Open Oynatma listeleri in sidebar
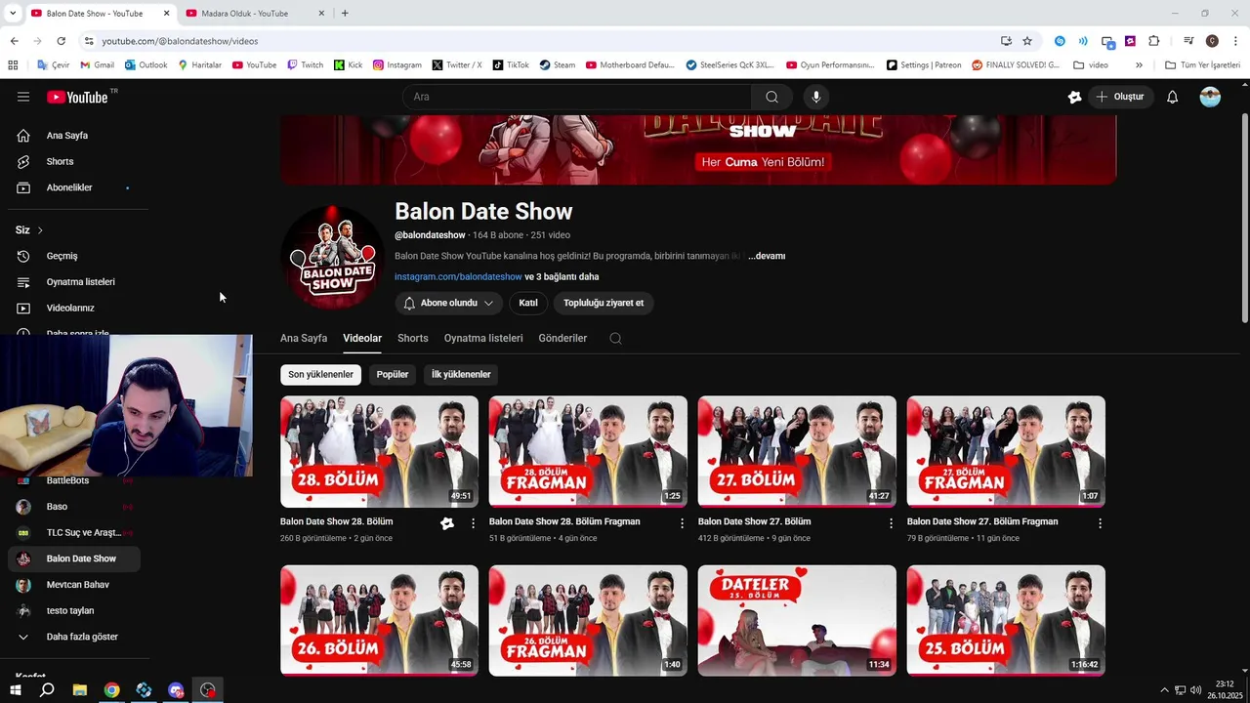 coord(74,282)
